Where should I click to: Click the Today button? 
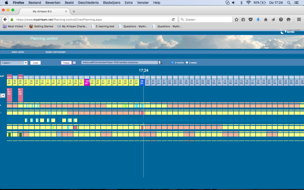click(66, 63)
